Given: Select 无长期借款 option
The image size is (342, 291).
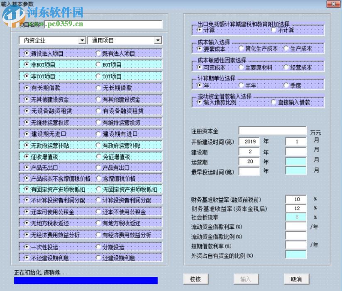Looking at the screenshot, I should [x=98, y=88].
